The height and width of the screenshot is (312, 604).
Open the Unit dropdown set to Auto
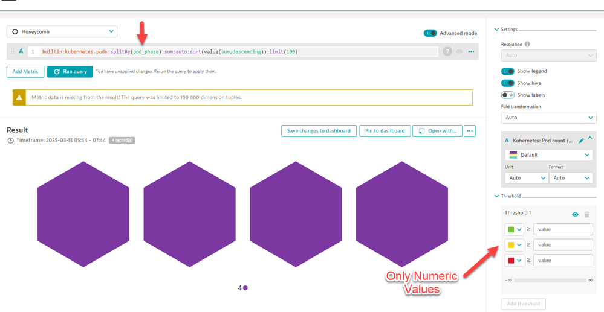click(x=526, y=178)
